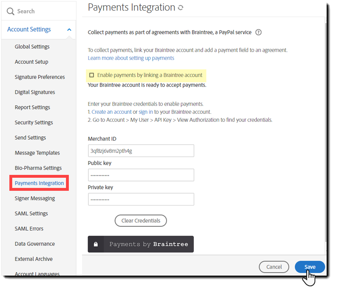338x287 pixels.
Task: Focus the Search field
Action: (39, 11)
